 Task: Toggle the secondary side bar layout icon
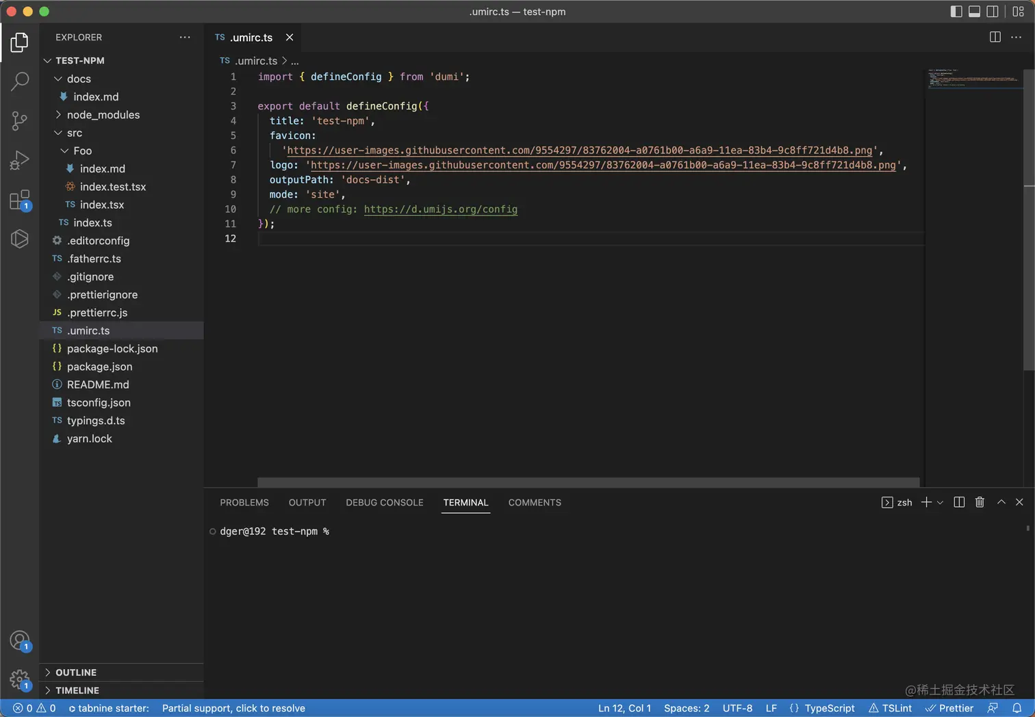[x=992, y=12]
